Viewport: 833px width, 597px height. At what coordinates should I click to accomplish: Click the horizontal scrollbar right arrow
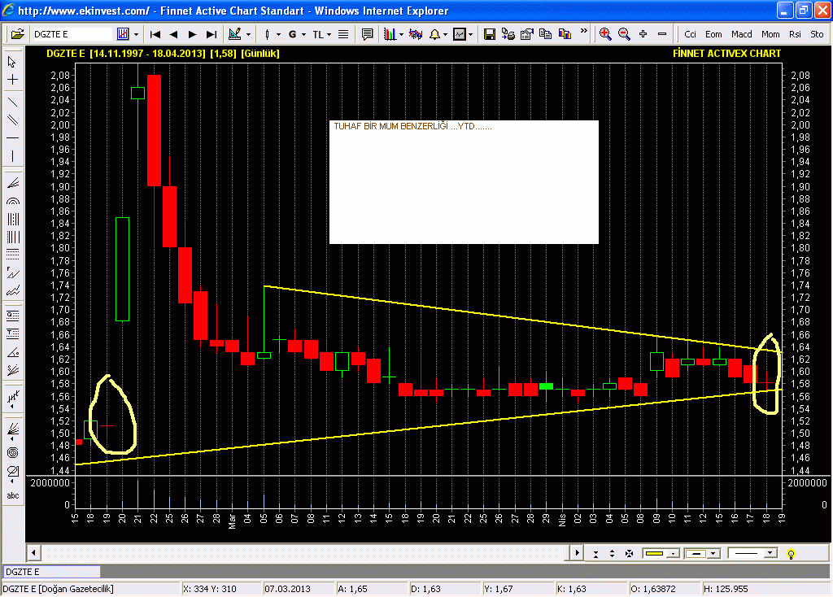click(x=577, y=553)
